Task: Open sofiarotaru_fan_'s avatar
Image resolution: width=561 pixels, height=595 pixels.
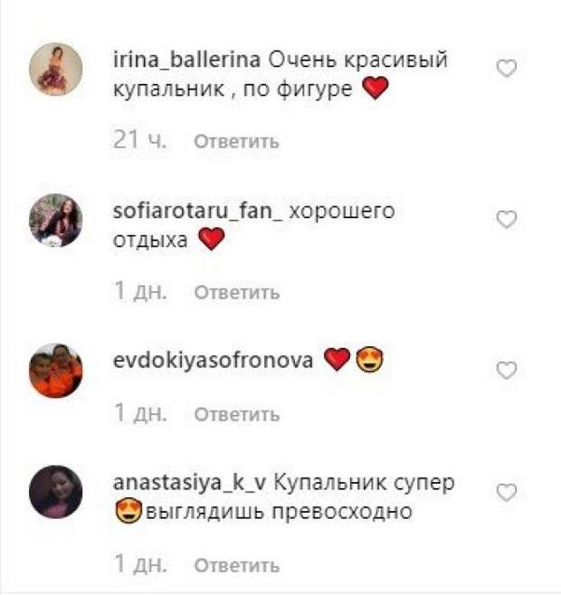Action: 56,220
